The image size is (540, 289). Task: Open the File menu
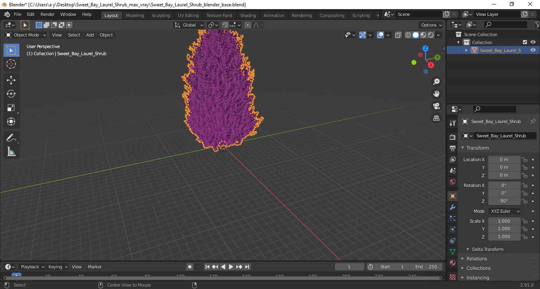point(17,14)
